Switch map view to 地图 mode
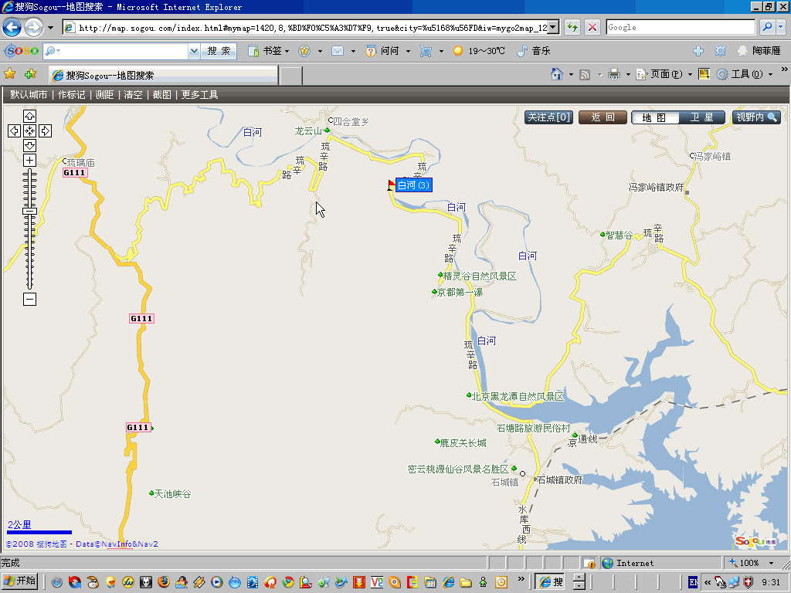 coord(655,117)
